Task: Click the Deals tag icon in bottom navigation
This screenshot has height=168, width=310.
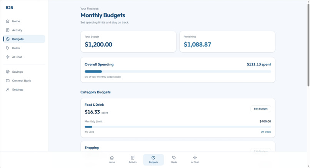Action: pyautogui.click(x=174, y=158)
